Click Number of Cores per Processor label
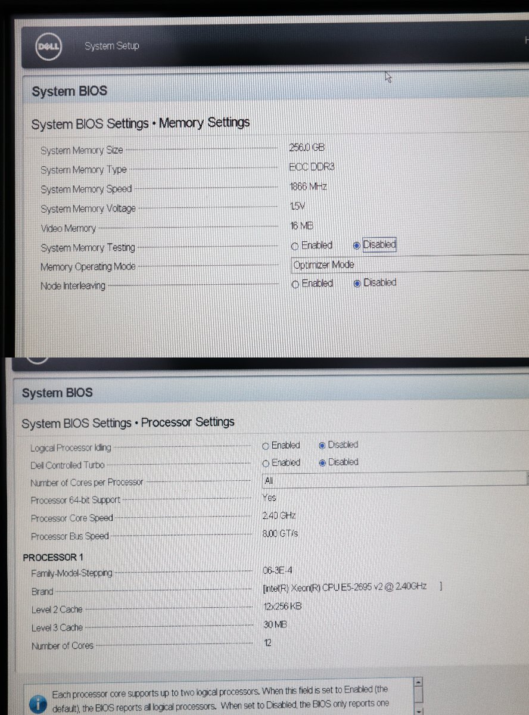Image resolution: width=529 pixels, height=715 pixels. point(87,483)
